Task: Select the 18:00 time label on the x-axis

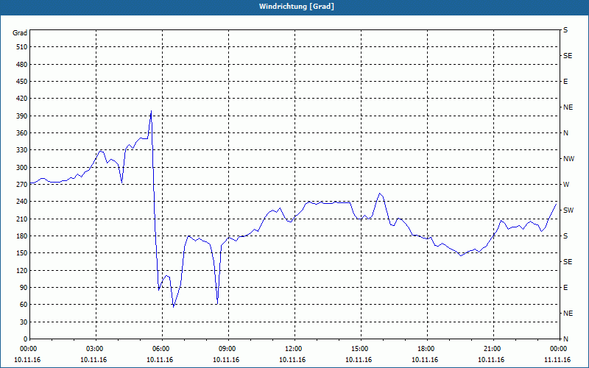Action: 426,348
